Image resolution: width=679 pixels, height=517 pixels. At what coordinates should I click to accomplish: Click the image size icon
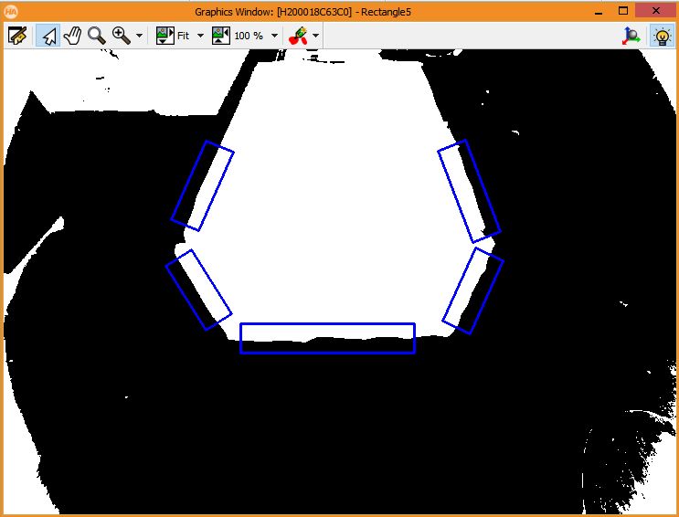221,36
